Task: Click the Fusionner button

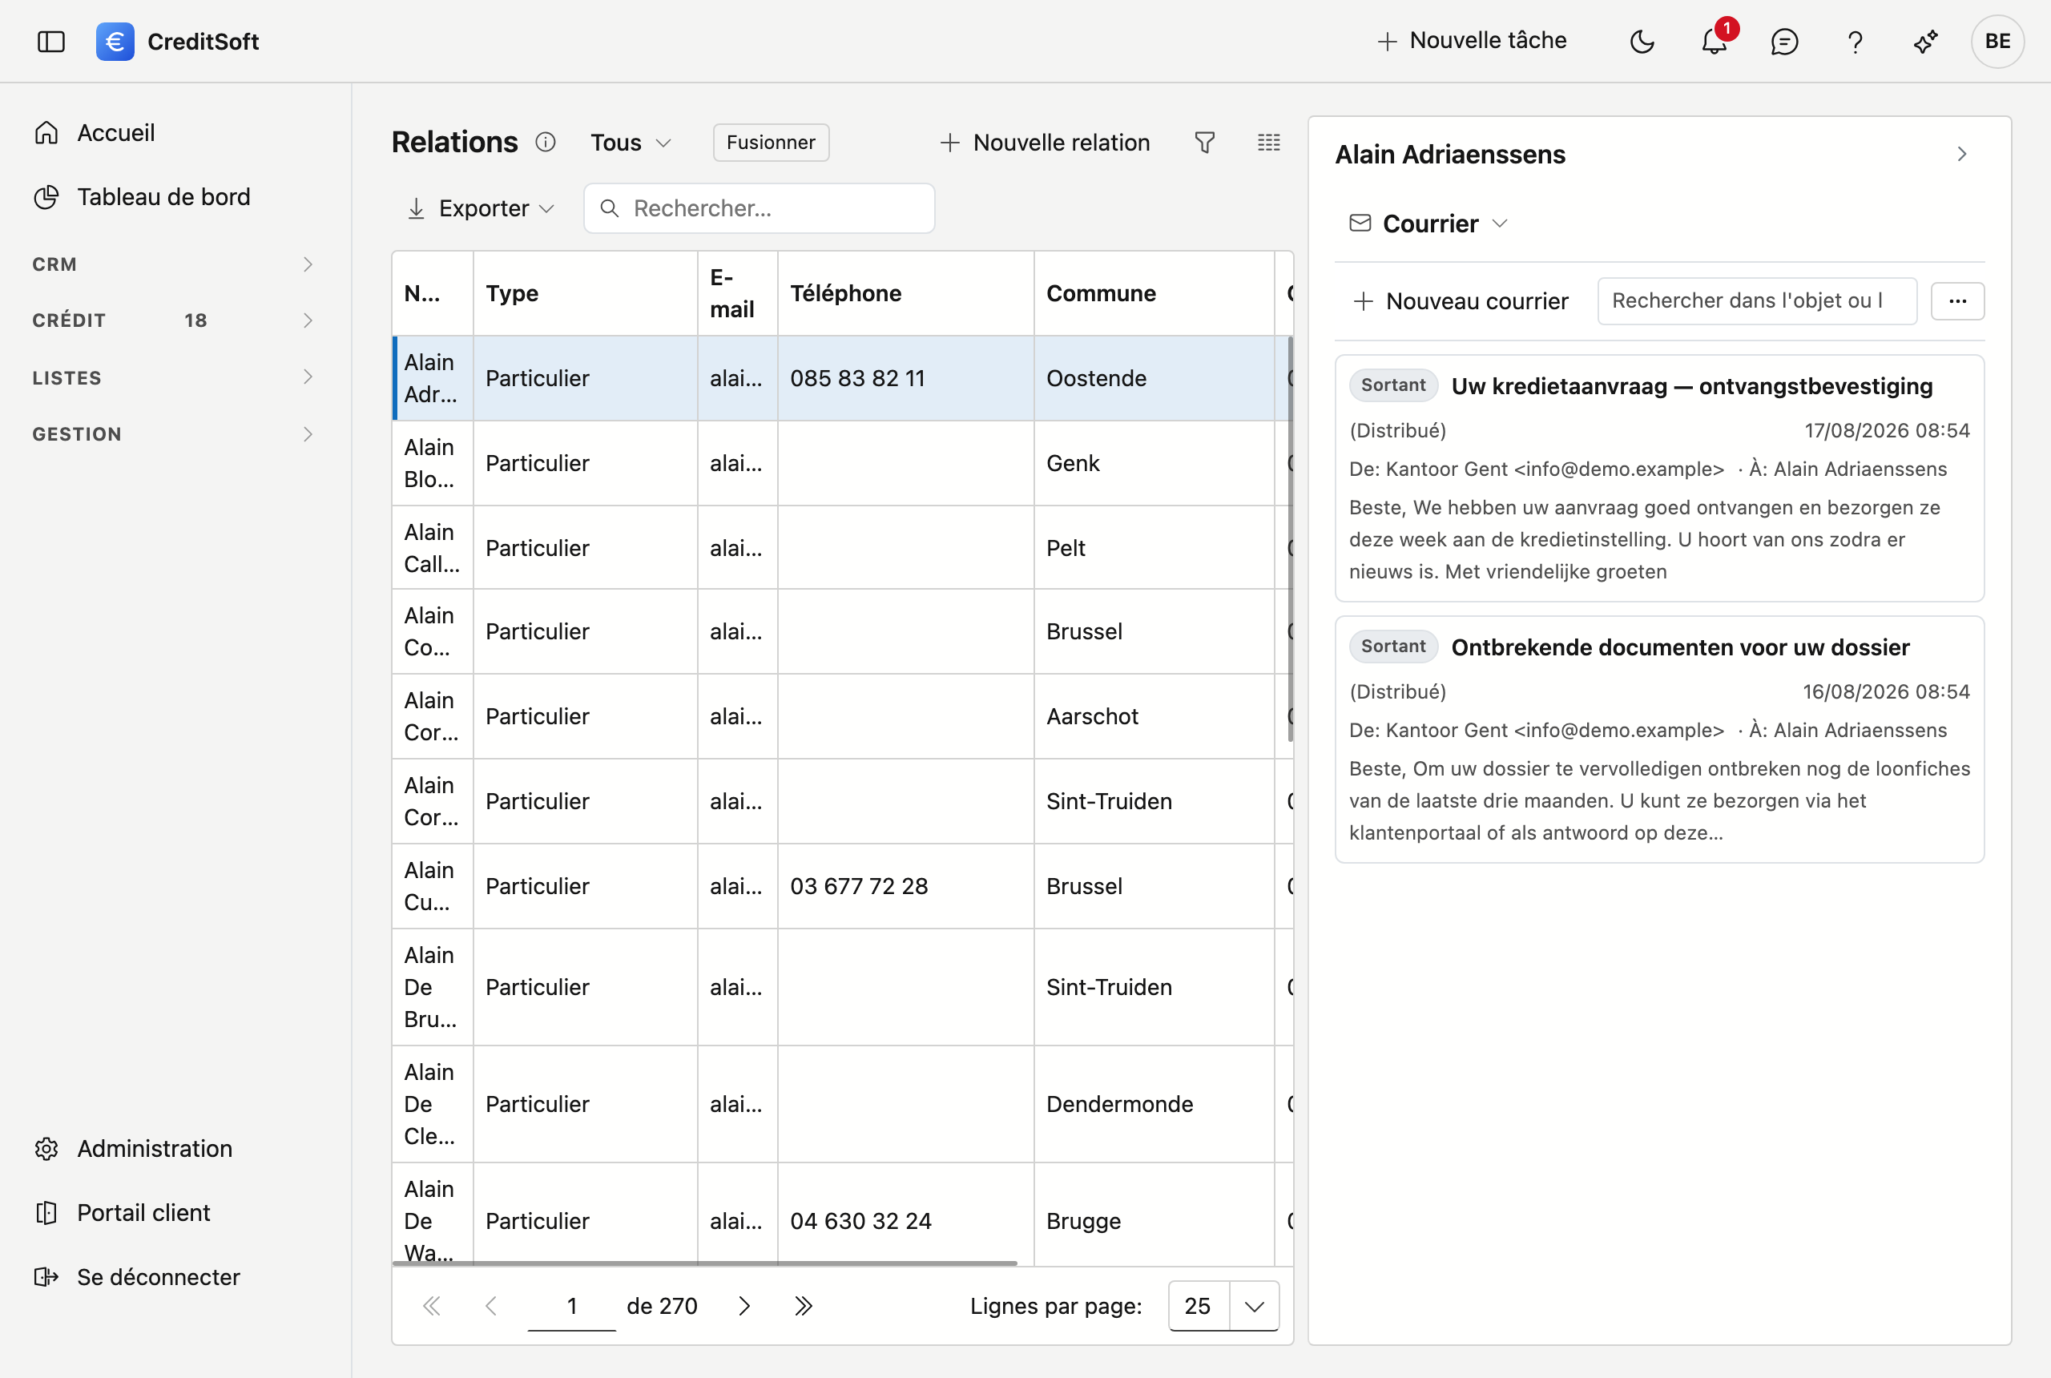Action: [x=771, y=143]
